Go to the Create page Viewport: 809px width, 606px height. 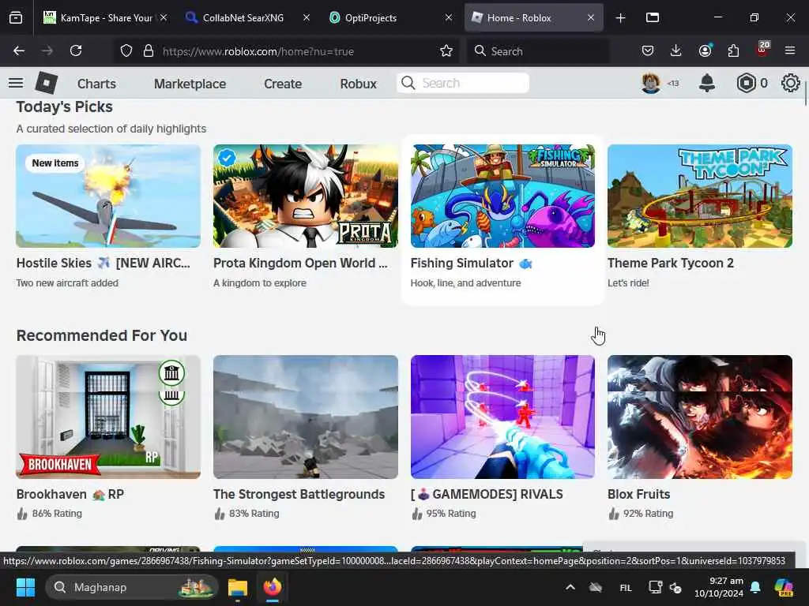283,84
